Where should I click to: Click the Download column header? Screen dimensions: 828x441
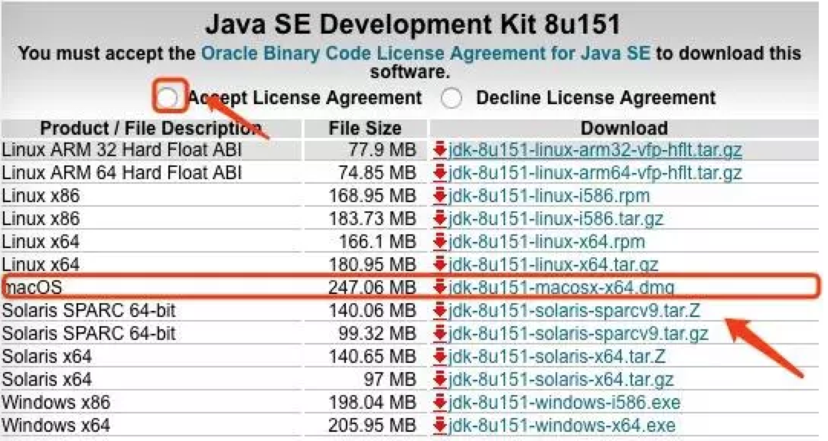(x=624, y=129)
